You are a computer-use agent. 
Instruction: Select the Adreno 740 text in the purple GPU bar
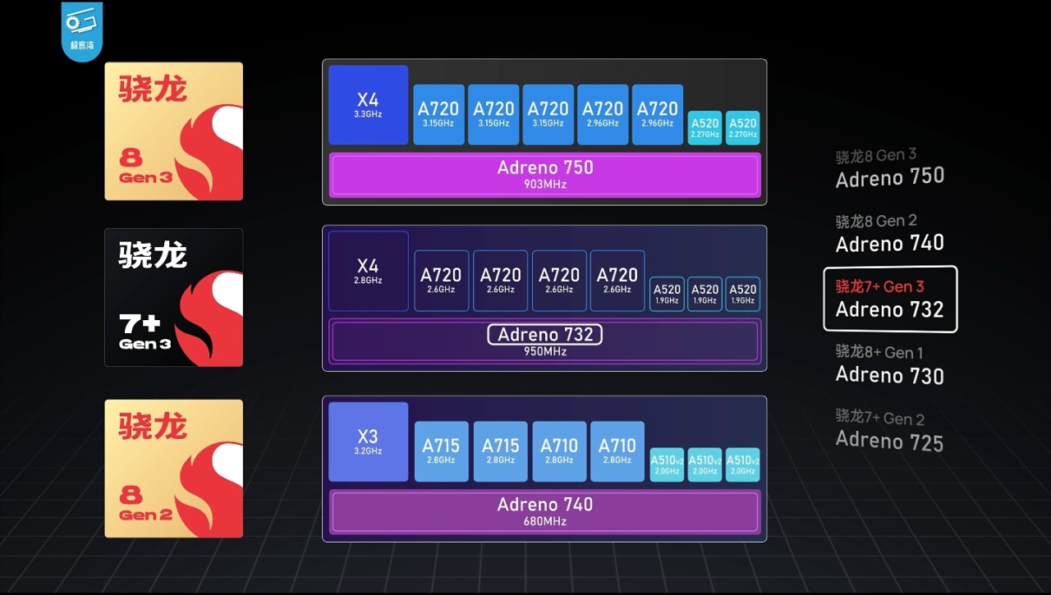[545, 505]
